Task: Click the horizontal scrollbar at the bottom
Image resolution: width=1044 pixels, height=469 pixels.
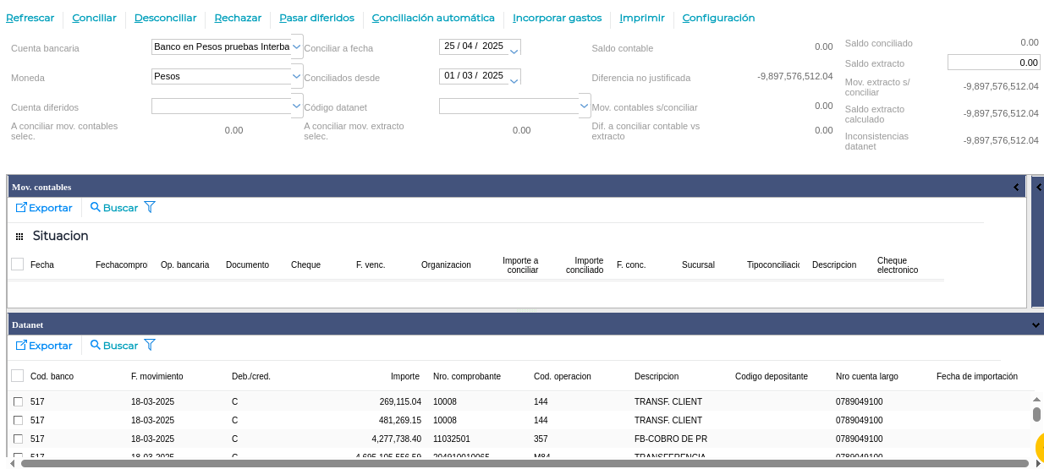Action: coord(525,464)
